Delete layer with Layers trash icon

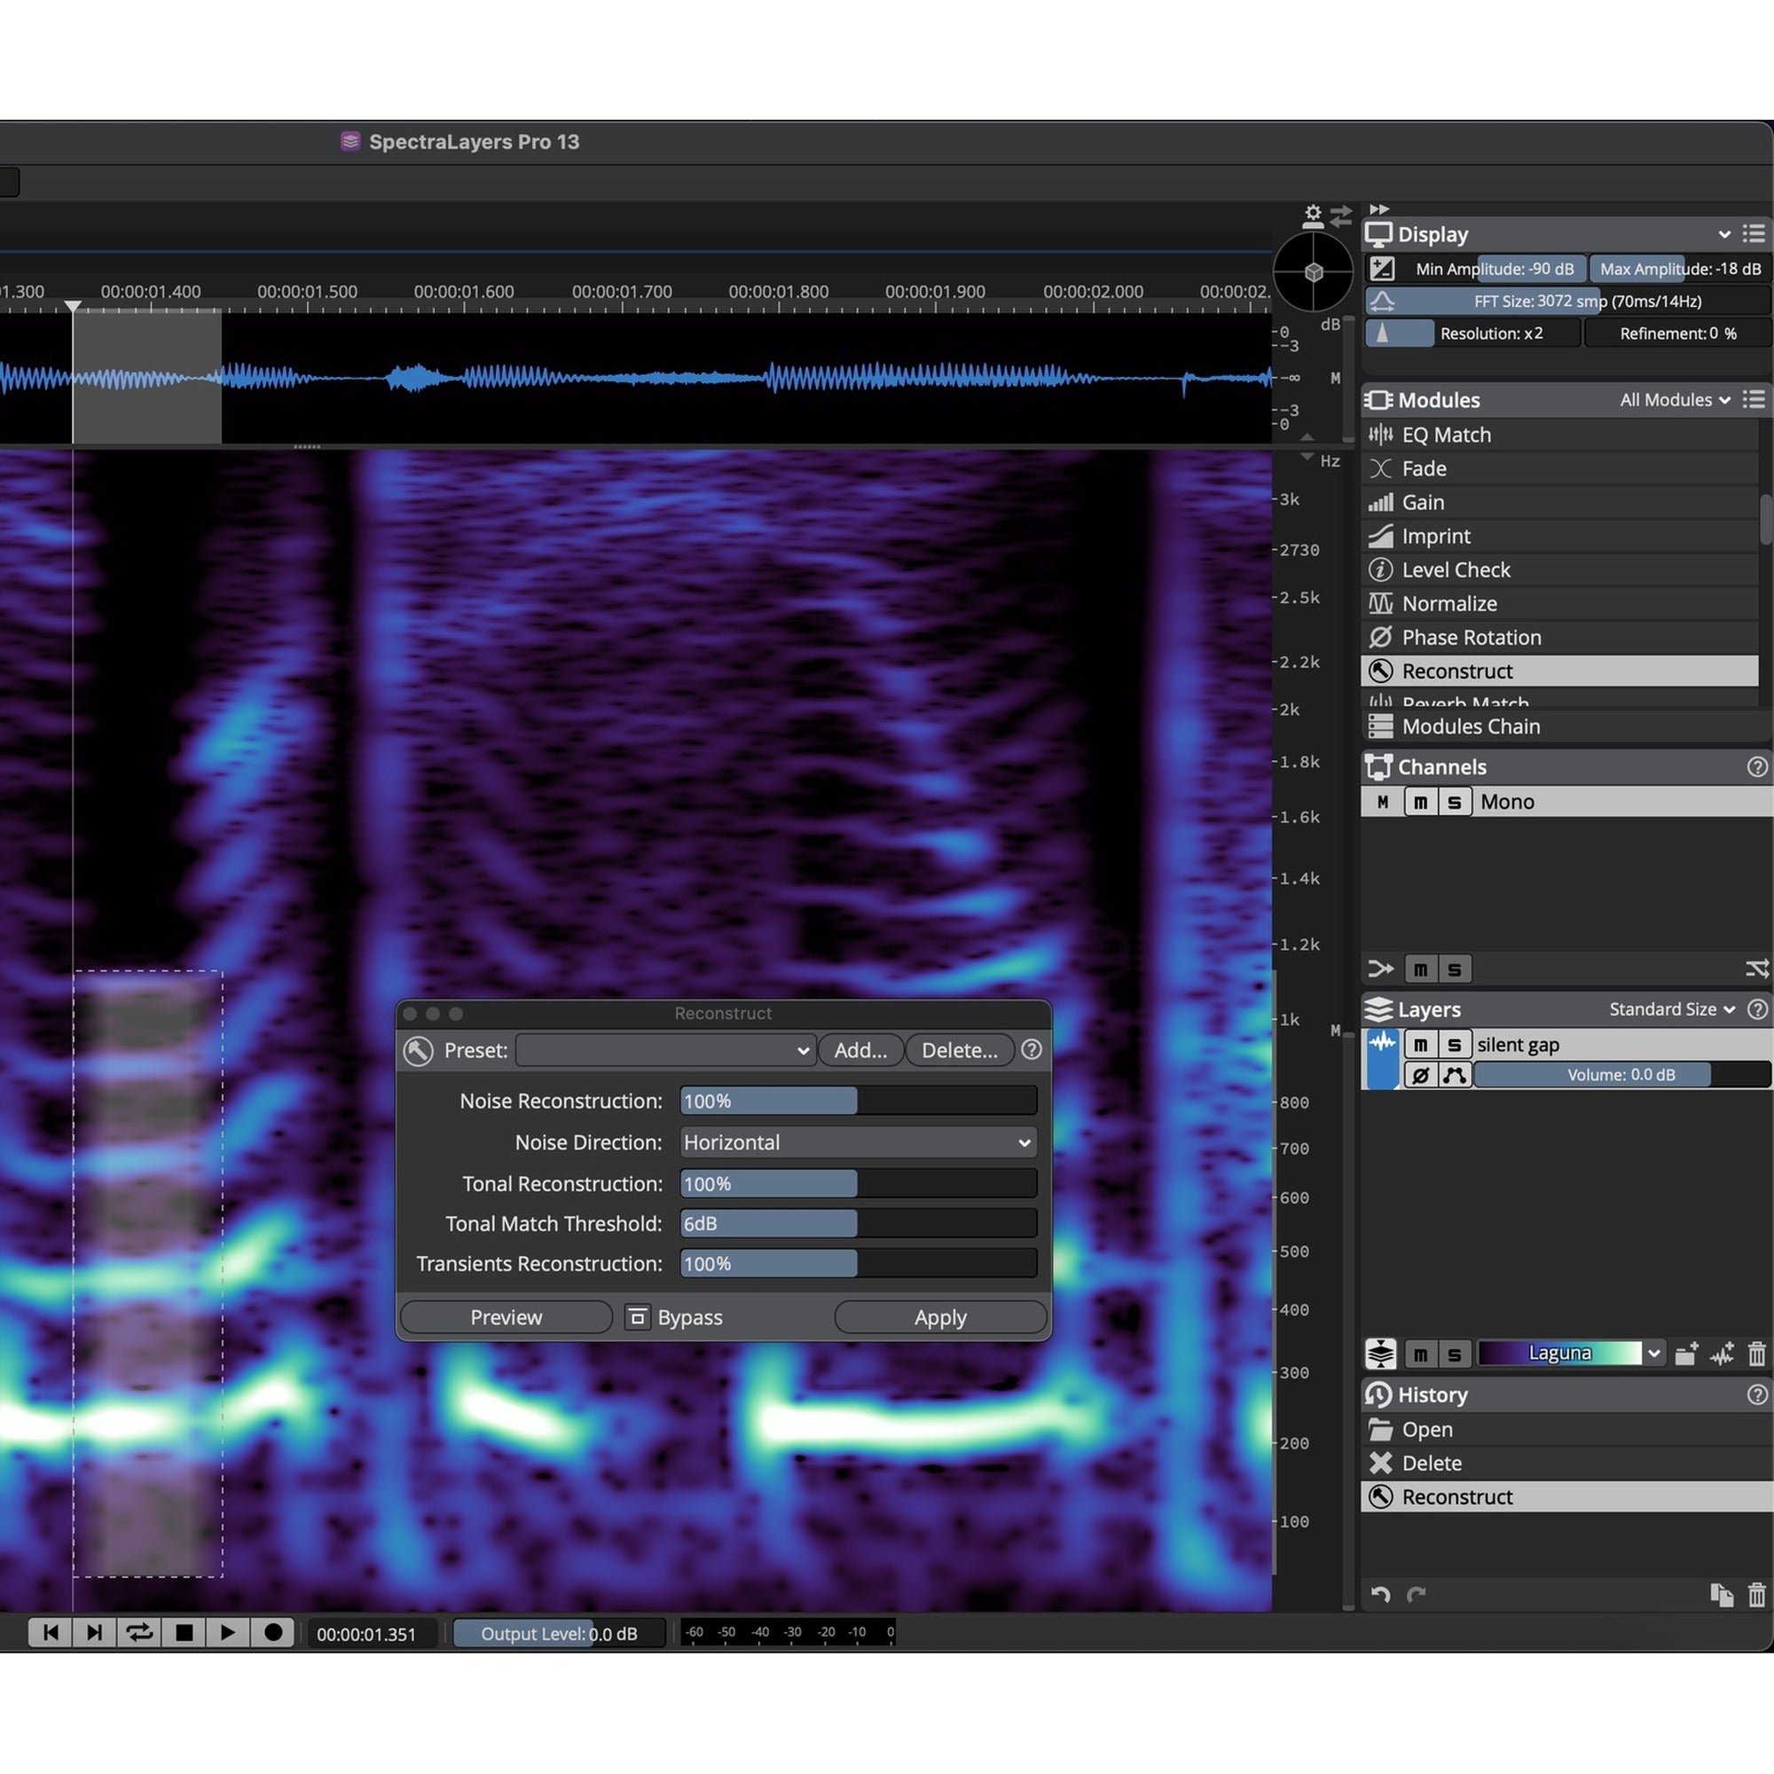(x=1756, y=1354)
